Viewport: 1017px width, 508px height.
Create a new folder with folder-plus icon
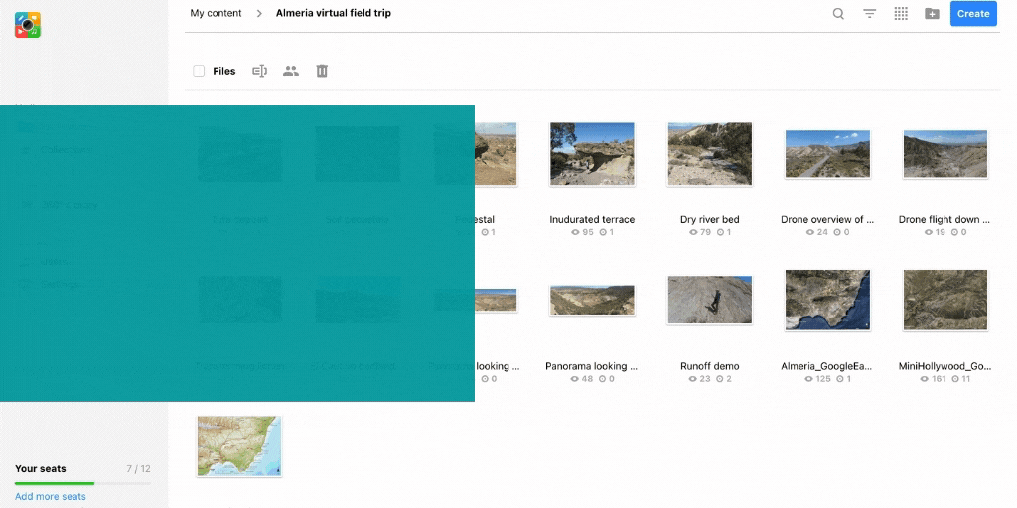[x=932, y=14]
